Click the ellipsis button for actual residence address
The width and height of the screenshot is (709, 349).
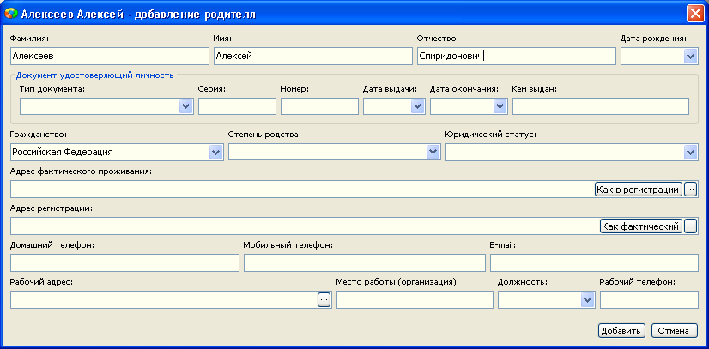tap(690, 190)
